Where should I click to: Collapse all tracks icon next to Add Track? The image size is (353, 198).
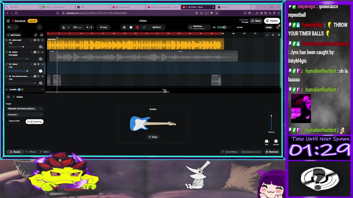[42, 35]
